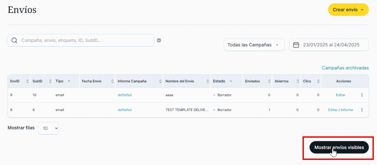
Task: Open Informe for the TEST TEMPLATE envío
Action: pos(346,110)
